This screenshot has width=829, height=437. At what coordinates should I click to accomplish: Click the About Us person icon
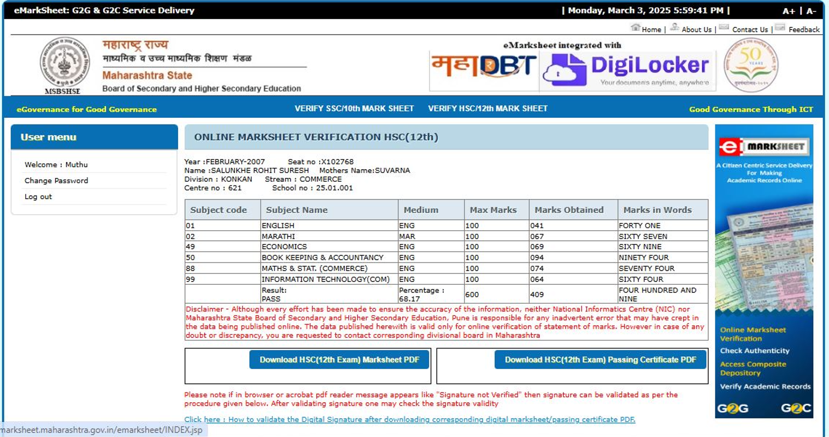pyautogui.click(x=675, y=27)
